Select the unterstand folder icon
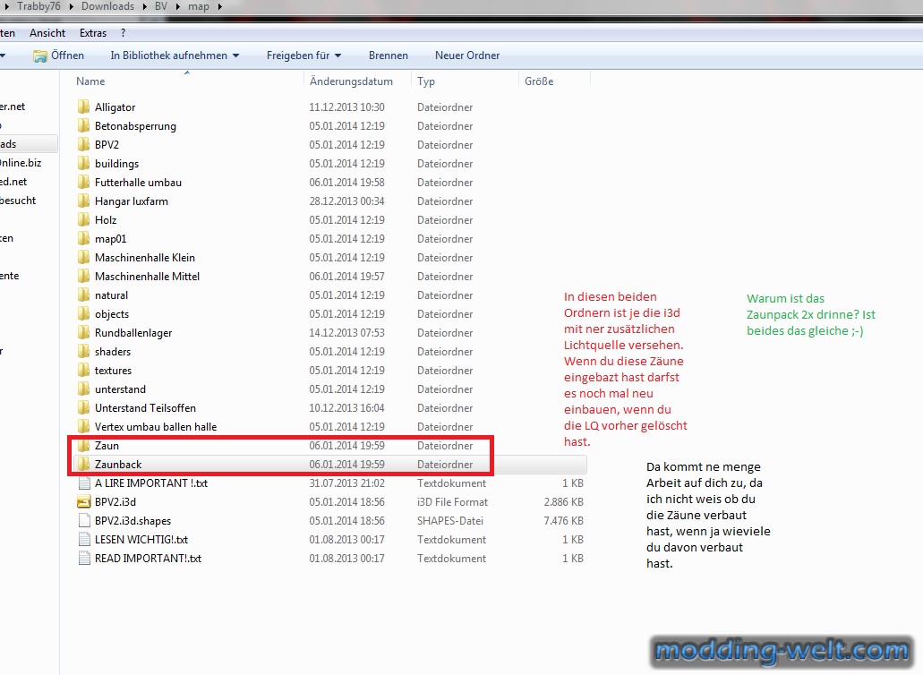 (x=83, y=389)
